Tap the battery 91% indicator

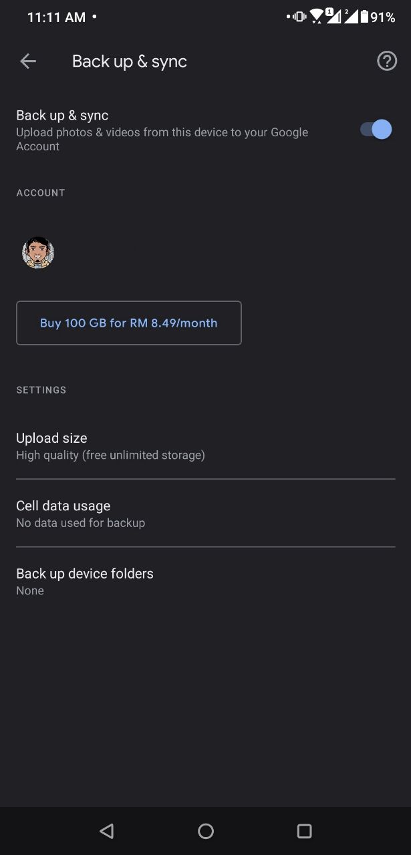[378, 17]
